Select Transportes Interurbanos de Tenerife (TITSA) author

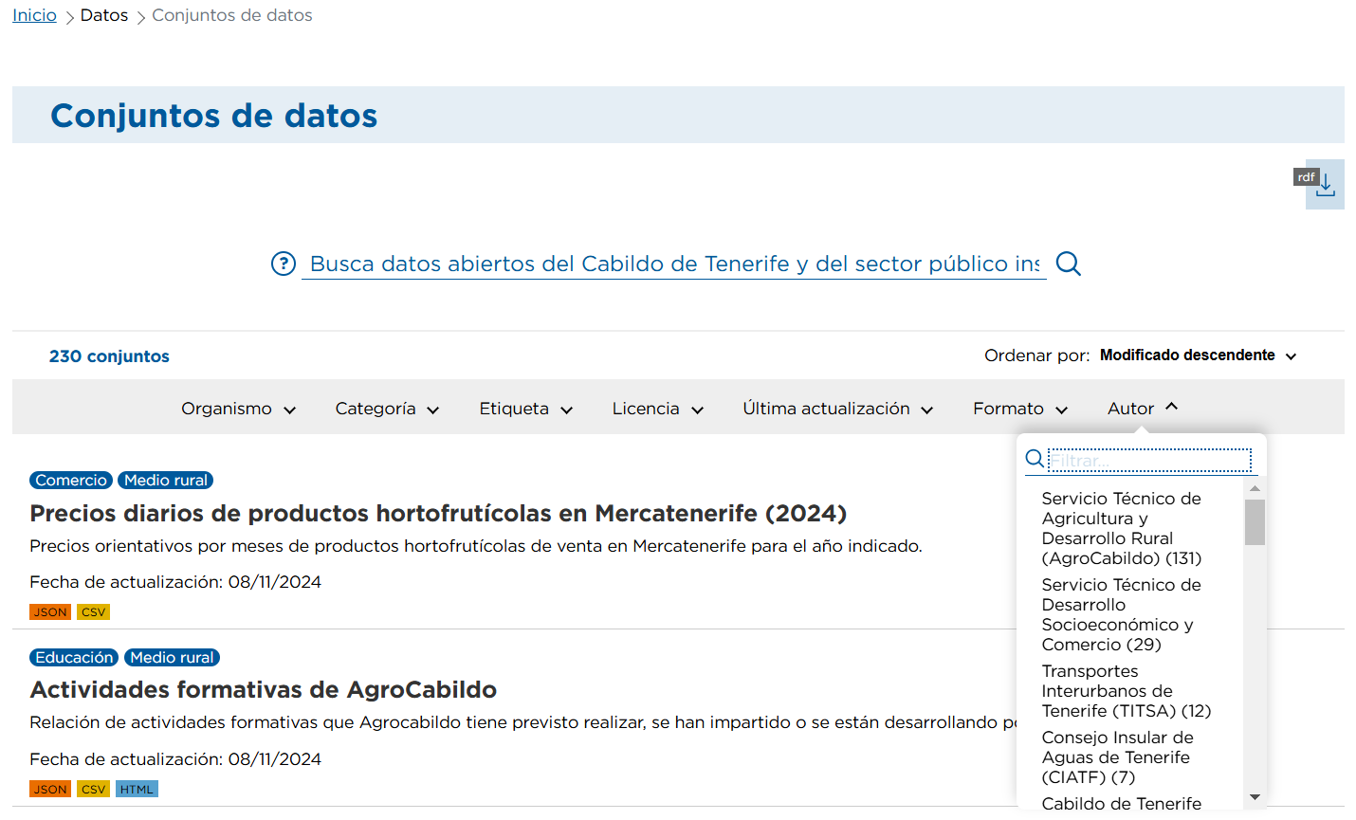1127,691
